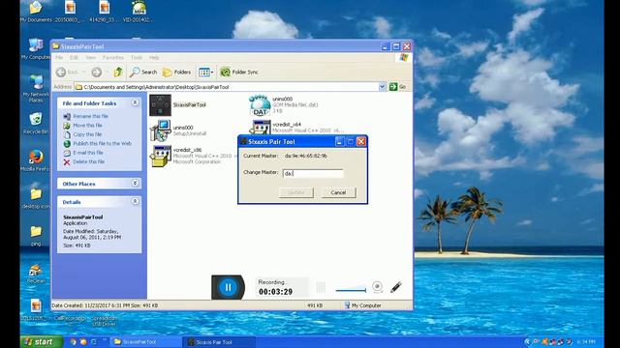
Task: Click the Change Master input field
Action: click(313, 173)
